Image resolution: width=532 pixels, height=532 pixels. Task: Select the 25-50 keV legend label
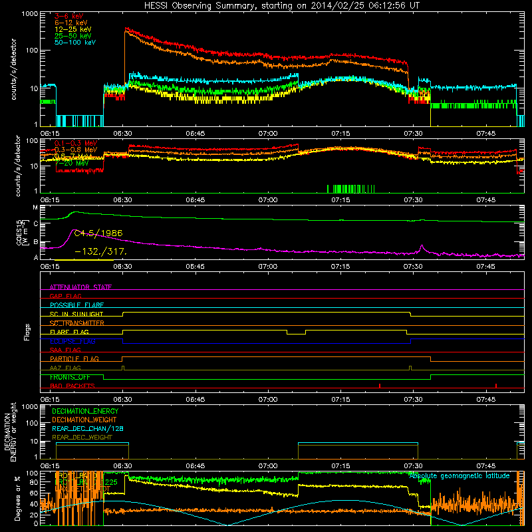[73, 36]
